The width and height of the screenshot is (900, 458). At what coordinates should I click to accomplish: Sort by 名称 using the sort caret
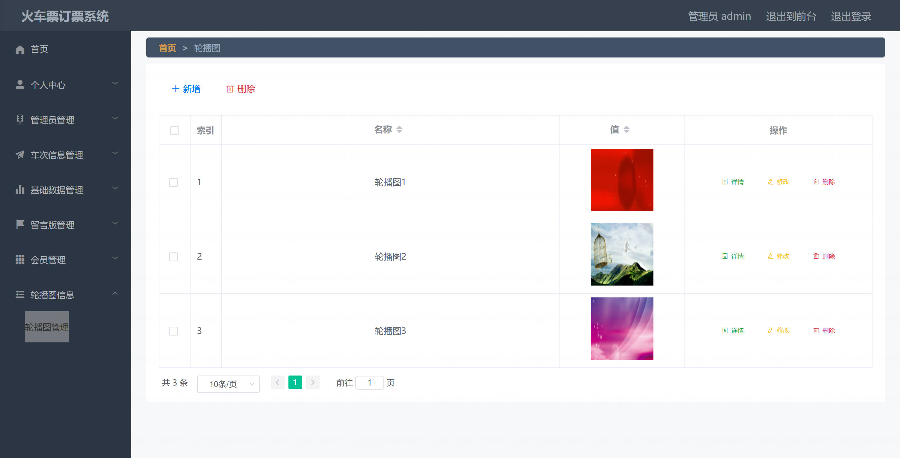tap(399, 129)
